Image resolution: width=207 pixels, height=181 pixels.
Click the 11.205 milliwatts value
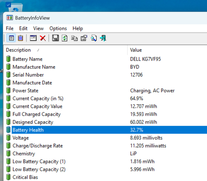148,146
